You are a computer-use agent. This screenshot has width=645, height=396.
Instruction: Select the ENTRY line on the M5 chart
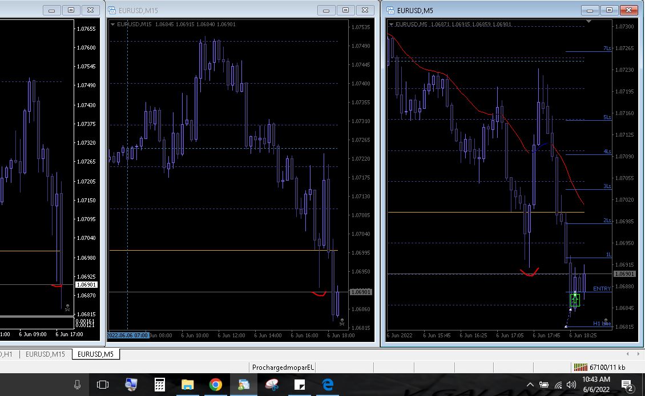pos(602,289)
